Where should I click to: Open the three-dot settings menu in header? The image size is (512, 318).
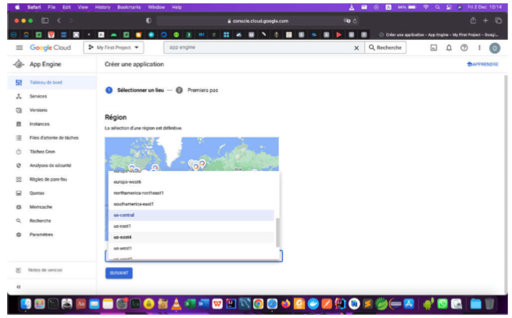pos(479,48)
